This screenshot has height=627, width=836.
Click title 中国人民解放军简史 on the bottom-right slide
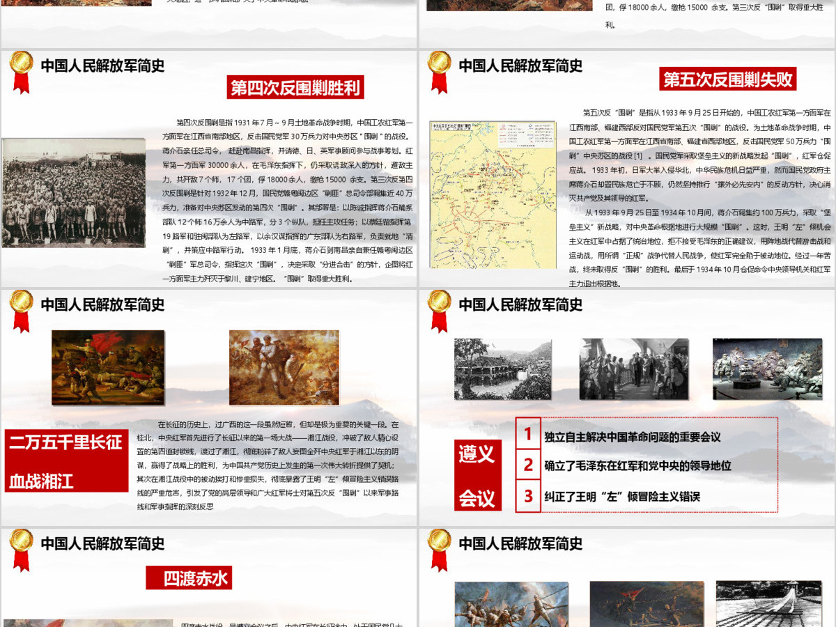pos(520,543)
